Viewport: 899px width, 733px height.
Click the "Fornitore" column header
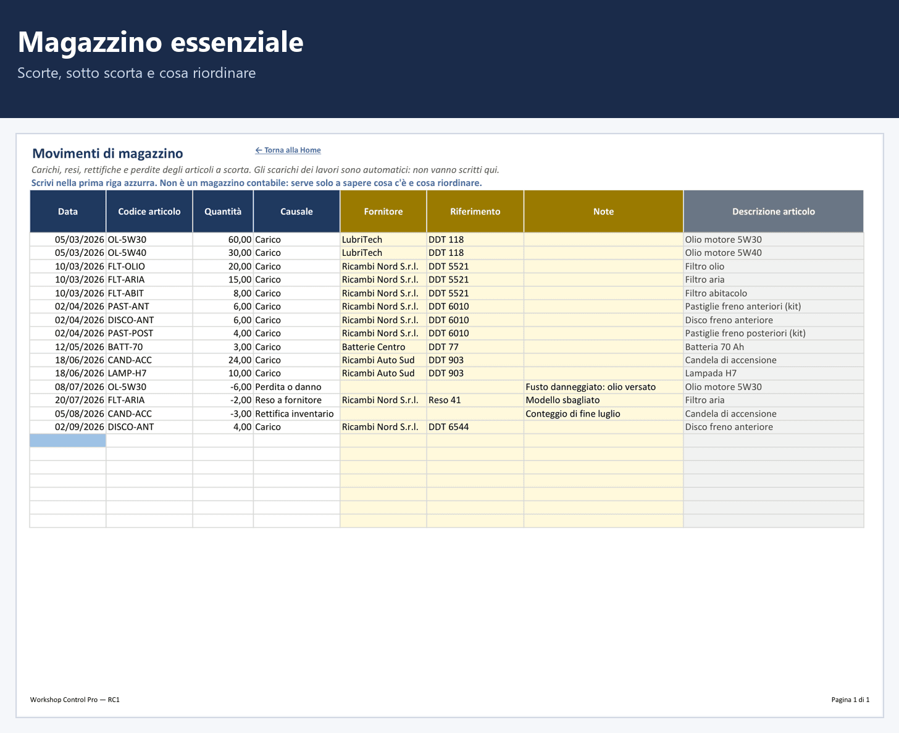pos(383,211)
